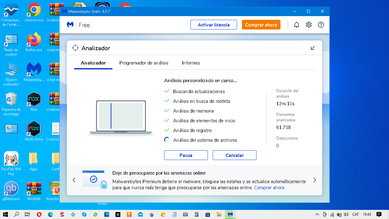Select the 'Buscando actualizaciones' step text
Viewport: 389px width, 219px height.
[199, 92]
